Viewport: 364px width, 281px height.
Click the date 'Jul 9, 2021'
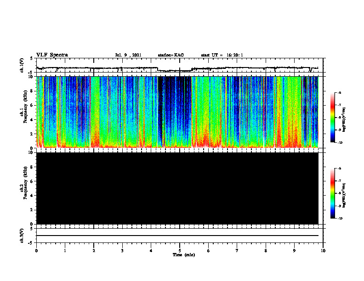click(128, 55)
